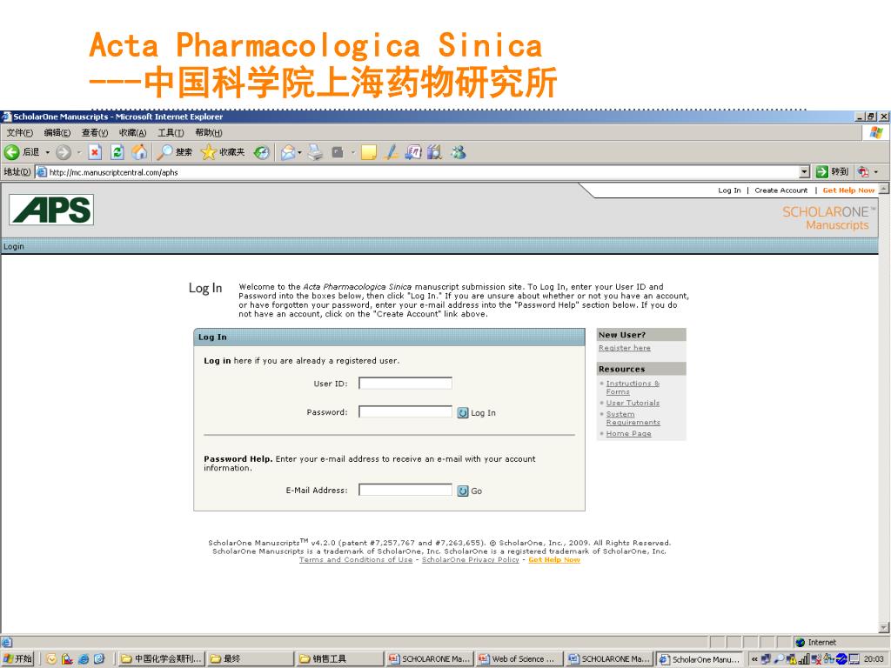This screenshot has width=891, height=668.
Task: Open the 帮助(H) menu
Action: point(209,133)
